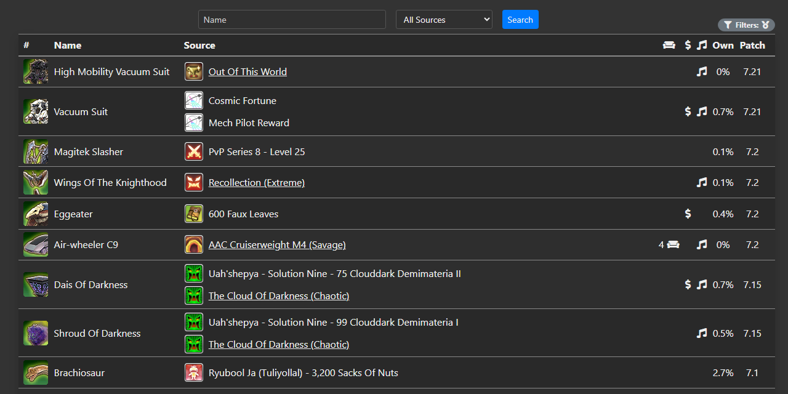
Task: Click the 600 Faux Leaves source icon
Action: click(194, 214)
